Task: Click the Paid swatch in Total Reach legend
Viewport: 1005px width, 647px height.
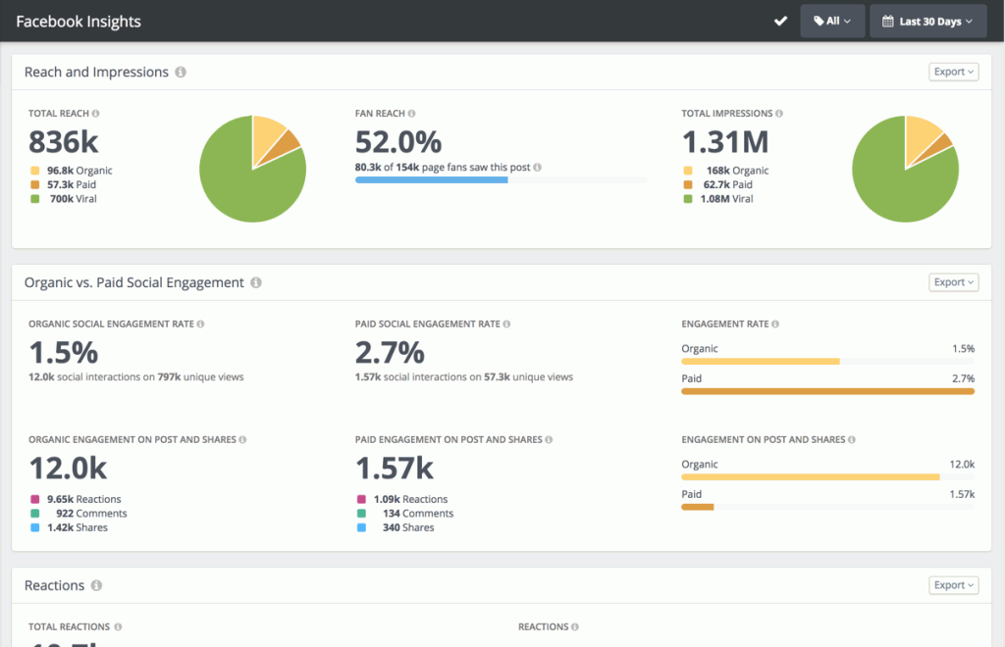Action: point(34,184)
